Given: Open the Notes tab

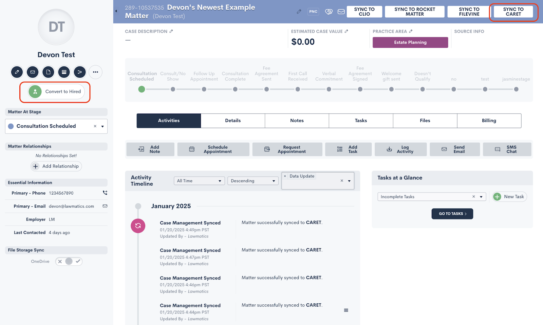Looking at the screenshot, I should tap(297, 121).
